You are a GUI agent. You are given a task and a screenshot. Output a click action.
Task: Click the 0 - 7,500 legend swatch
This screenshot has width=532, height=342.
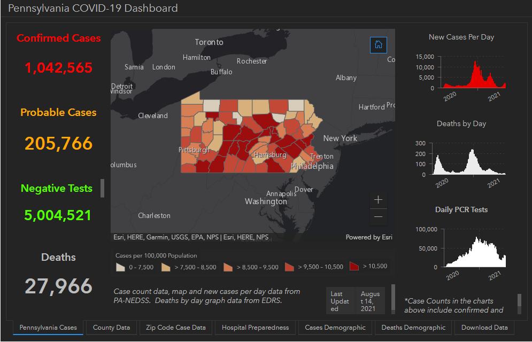coord(121,267)
